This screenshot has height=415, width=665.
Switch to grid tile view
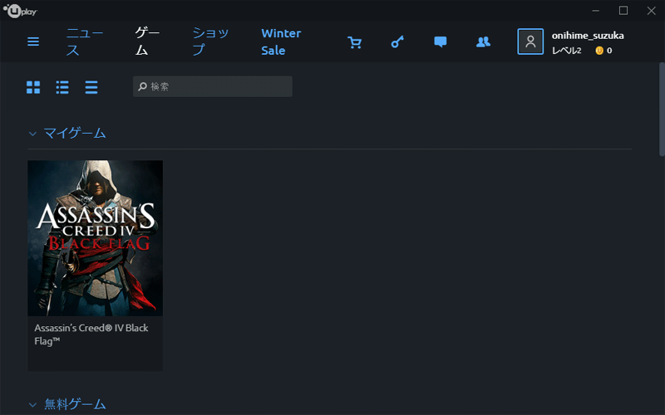[33, 87]
